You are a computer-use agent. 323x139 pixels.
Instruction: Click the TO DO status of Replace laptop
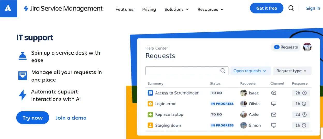pos(216,114)
